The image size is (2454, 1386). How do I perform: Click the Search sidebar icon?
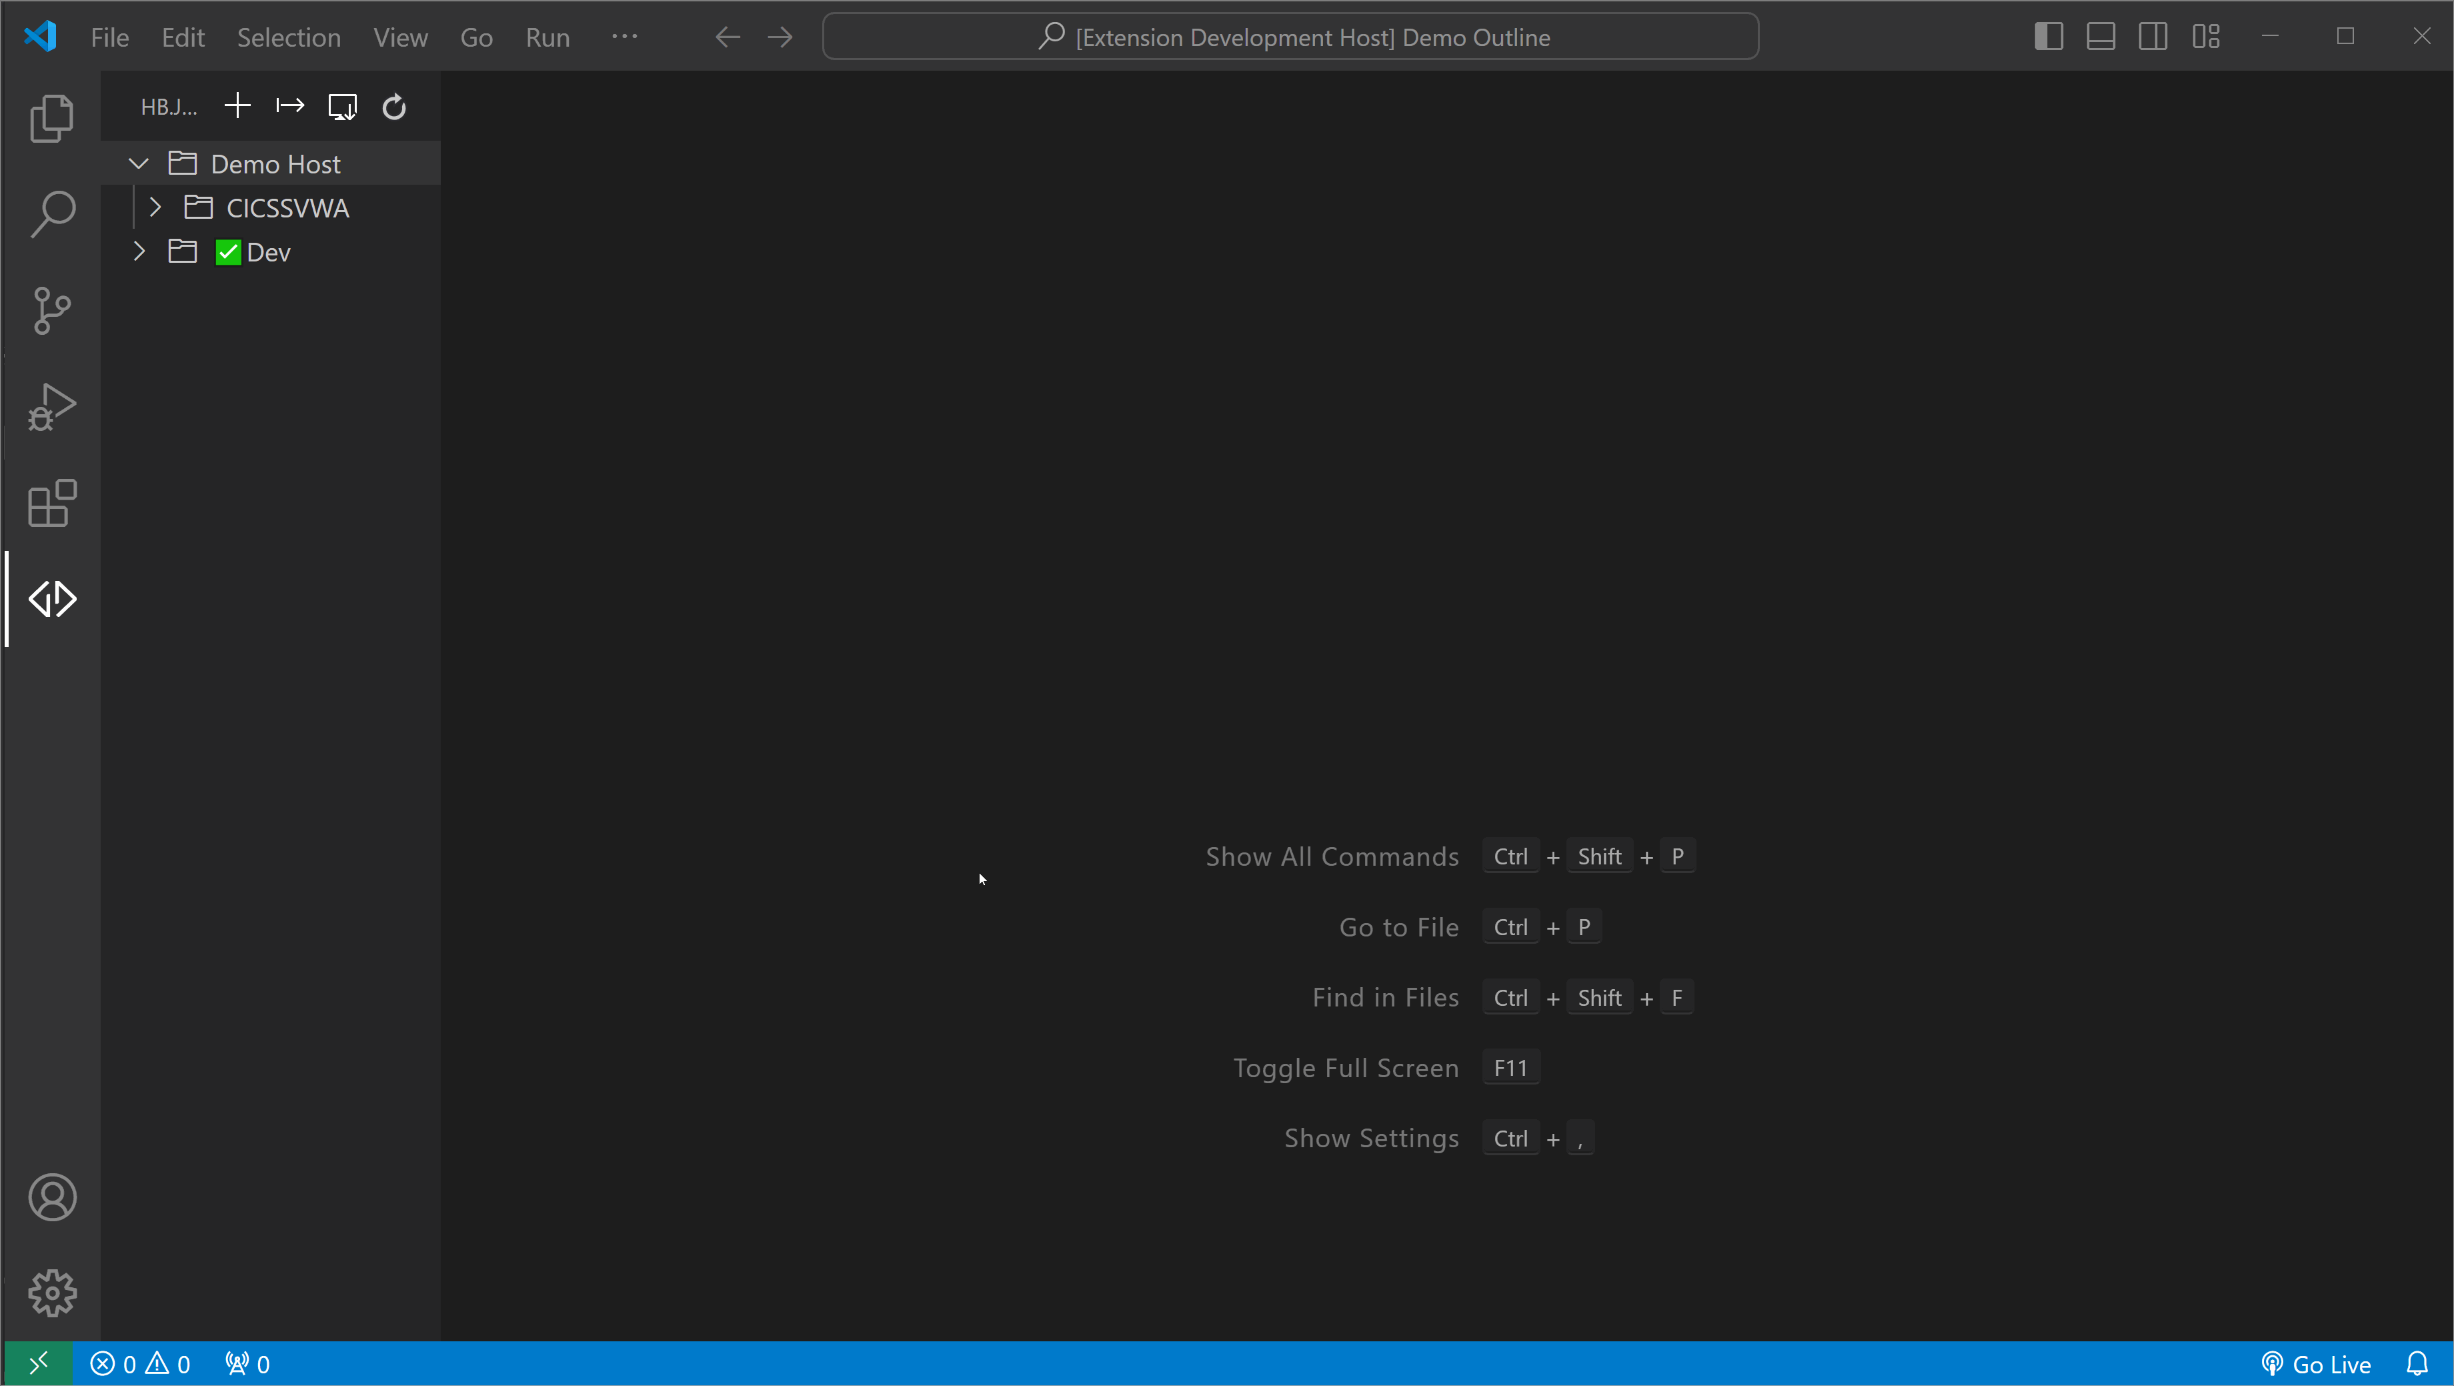tap(52, 214)
